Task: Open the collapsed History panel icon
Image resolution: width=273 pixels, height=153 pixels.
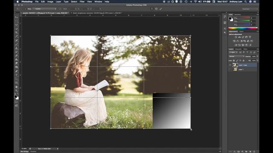Action: [225, 17]
